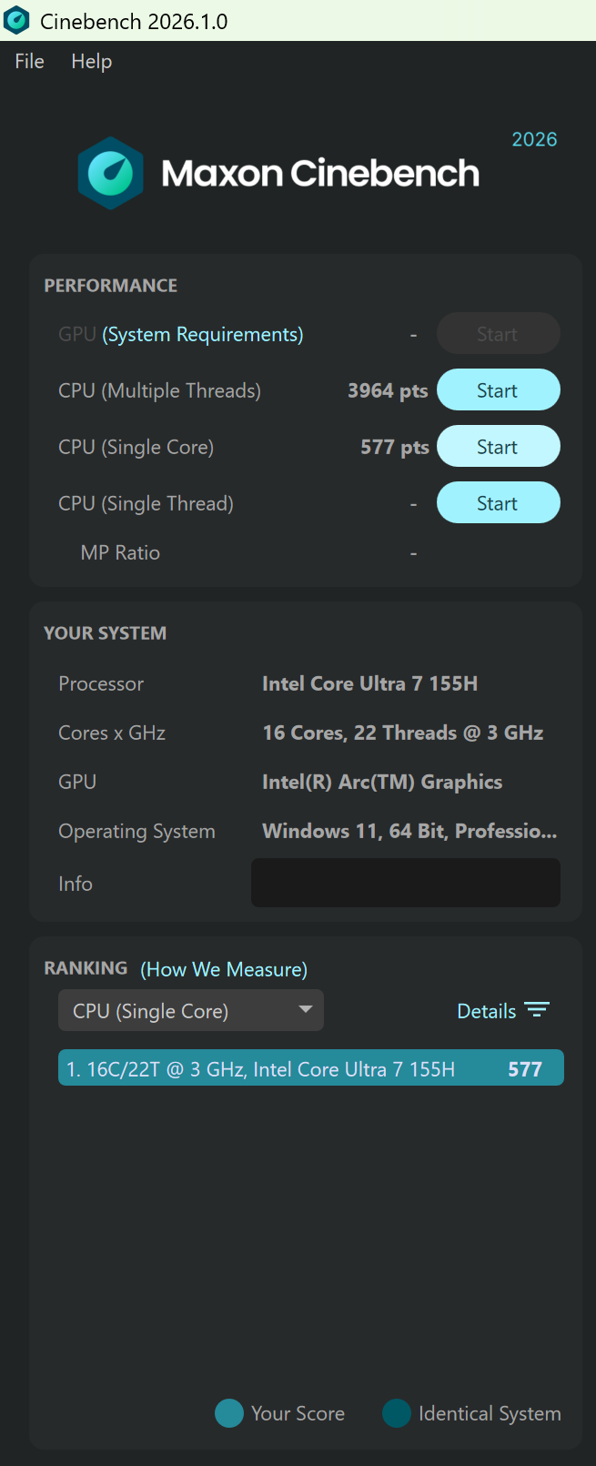Click the Cinebench title bar app icon
This screenshot has height=1466, width=596.
click(x=17, y=20)
